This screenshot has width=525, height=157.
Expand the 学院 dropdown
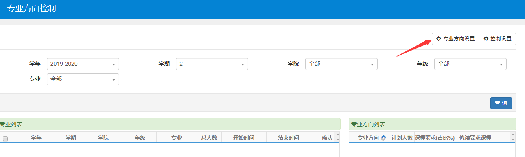coord(341,64)
